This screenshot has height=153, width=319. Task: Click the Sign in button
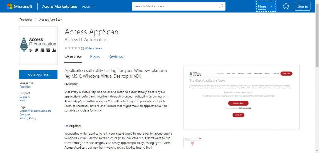[302, 6]
